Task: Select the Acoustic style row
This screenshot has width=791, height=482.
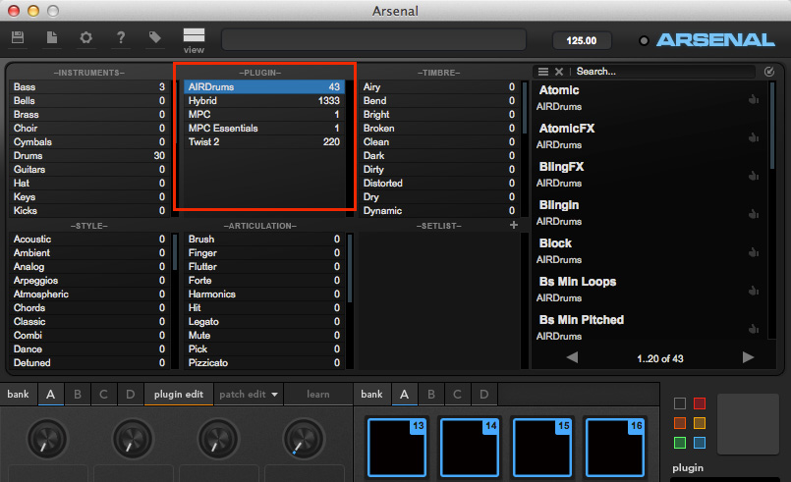Action: pos(88,239)
